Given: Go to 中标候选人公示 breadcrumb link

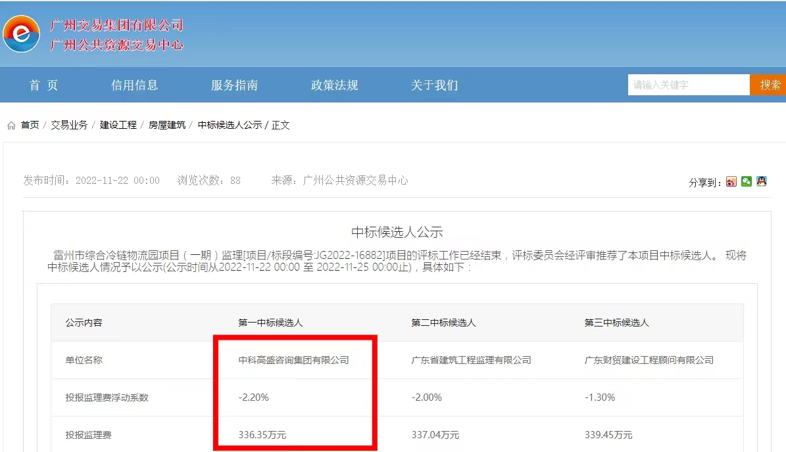Looking at the screenshot, I should coord(230,125).
